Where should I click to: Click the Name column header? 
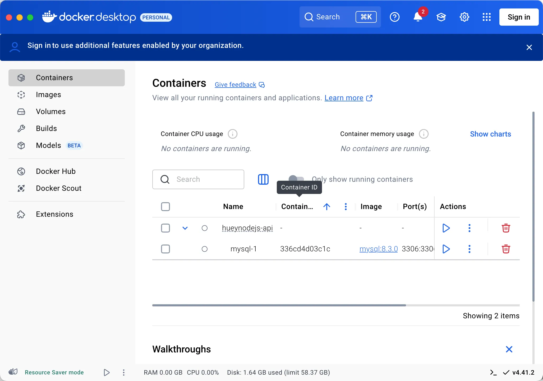pyautogui.click(x=233, y=207)
